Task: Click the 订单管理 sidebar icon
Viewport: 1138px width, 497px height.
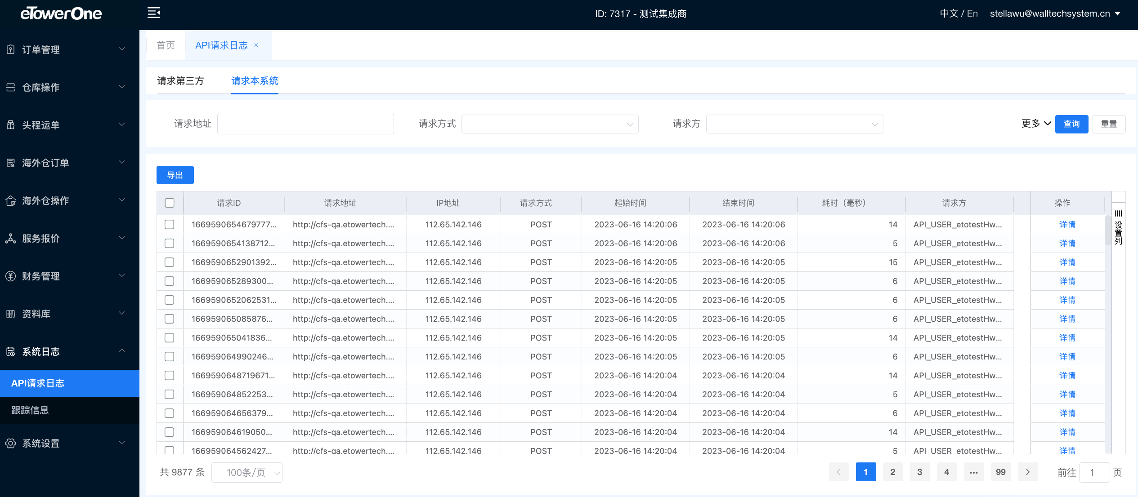Action: pyautogui.click(x=11, y=49)
